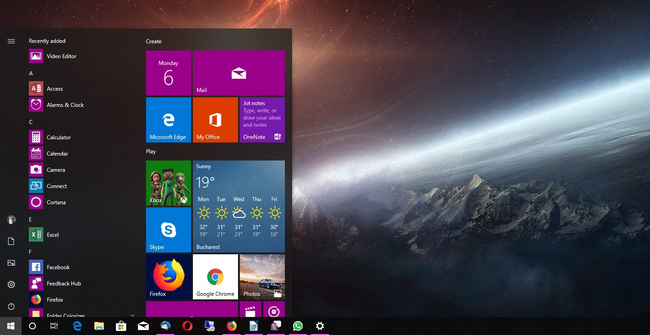Click the Opera icon on taskbar

click(188, 326)
